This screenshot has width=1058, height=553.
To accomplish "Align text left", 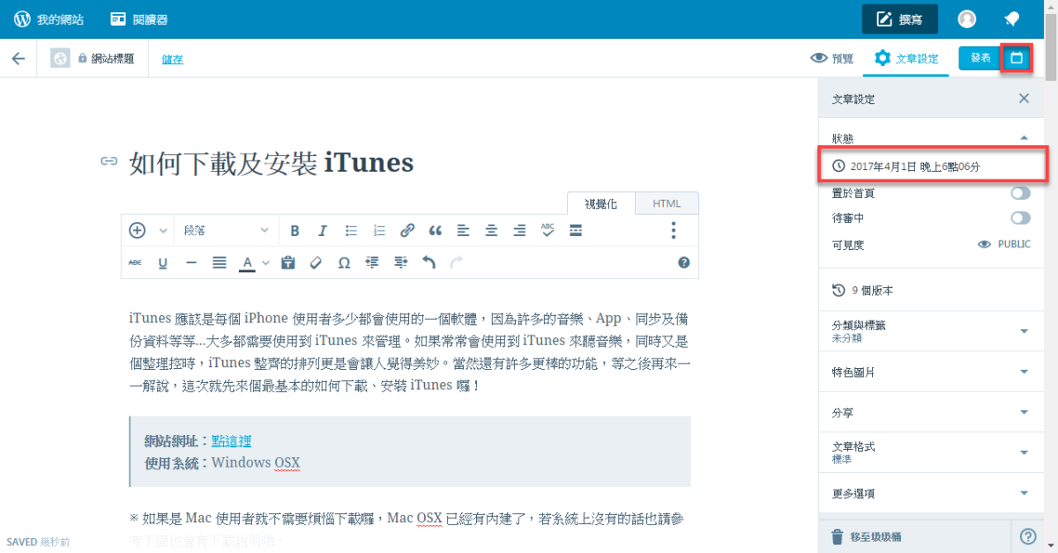I will (463, 231).
